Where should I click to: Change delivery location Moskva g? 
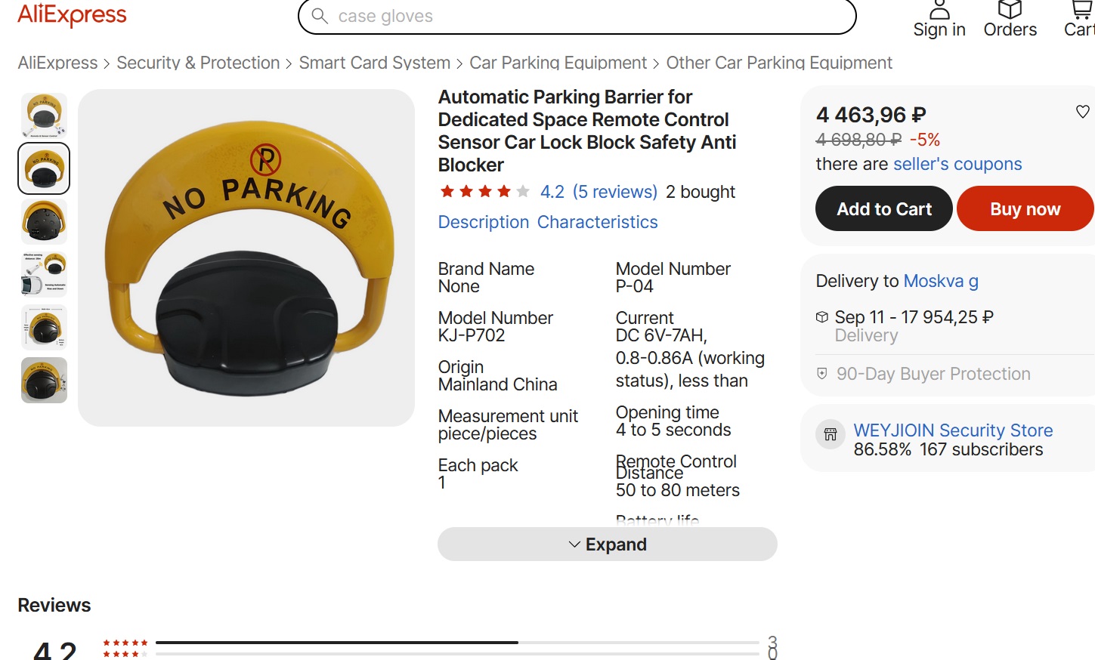(x=940, y=281)
